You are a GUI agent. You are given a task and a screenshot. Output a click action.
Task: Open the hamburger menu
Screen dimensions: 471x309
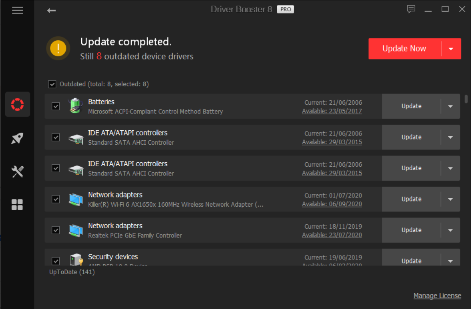click(x=17, y=10)
